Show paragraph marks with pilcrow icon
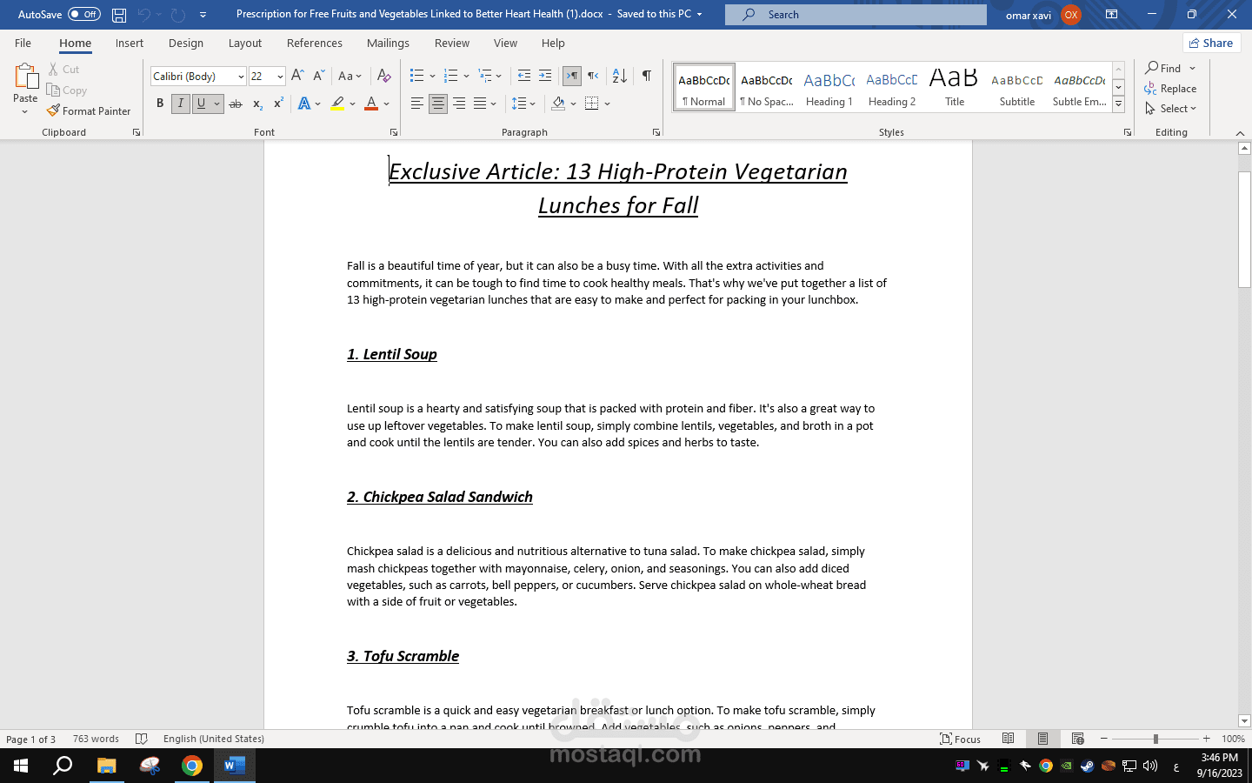Image resolution: width=1252 pixels, height=783 pixels. click(x=647, y=76)
